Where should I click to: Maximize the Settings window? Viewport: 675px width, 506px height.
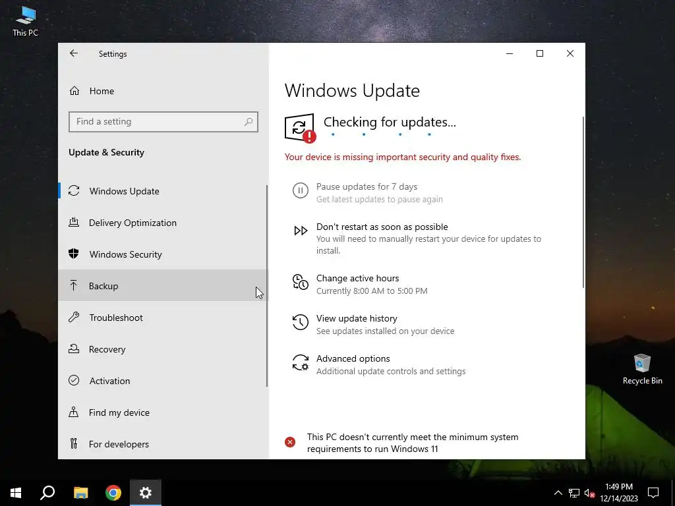[539, 53]
